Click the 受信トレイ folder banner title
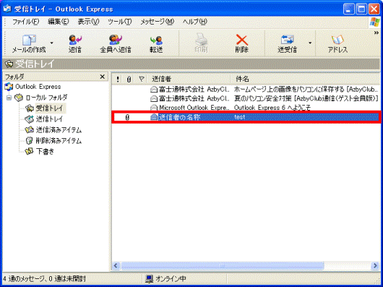This screenshot has height=287, width=383. [x=35, y=64]
